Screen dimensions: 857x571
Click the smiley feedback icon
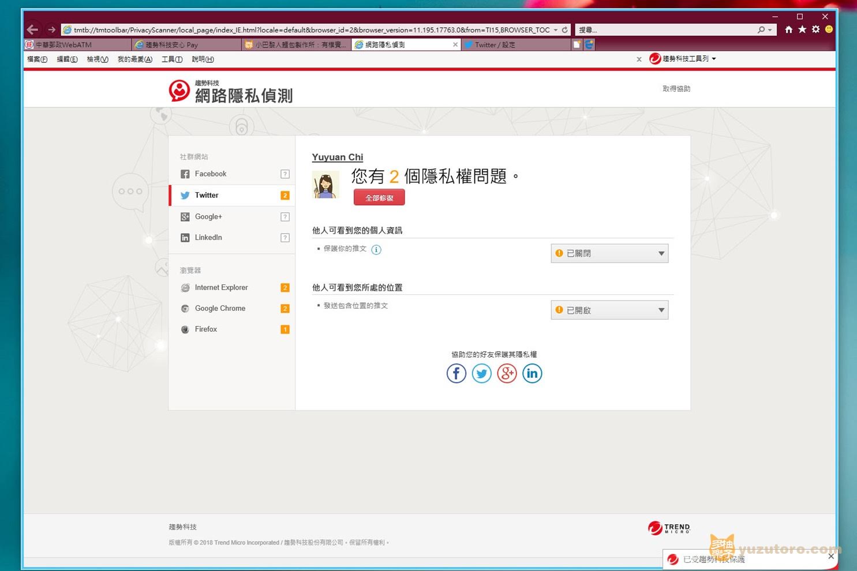[829, 29]
